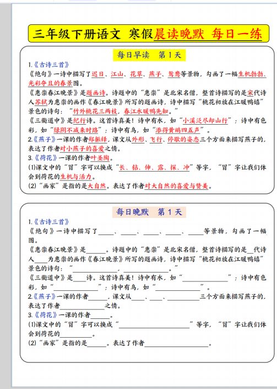
Task: Click the blank before '之情' in 晚默
Action: (82, 306)
